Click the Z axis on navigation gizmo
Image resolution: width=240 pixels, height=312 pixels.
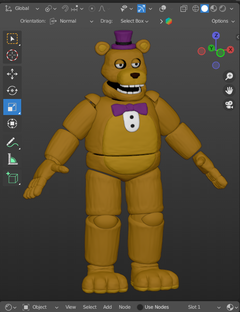216,36
